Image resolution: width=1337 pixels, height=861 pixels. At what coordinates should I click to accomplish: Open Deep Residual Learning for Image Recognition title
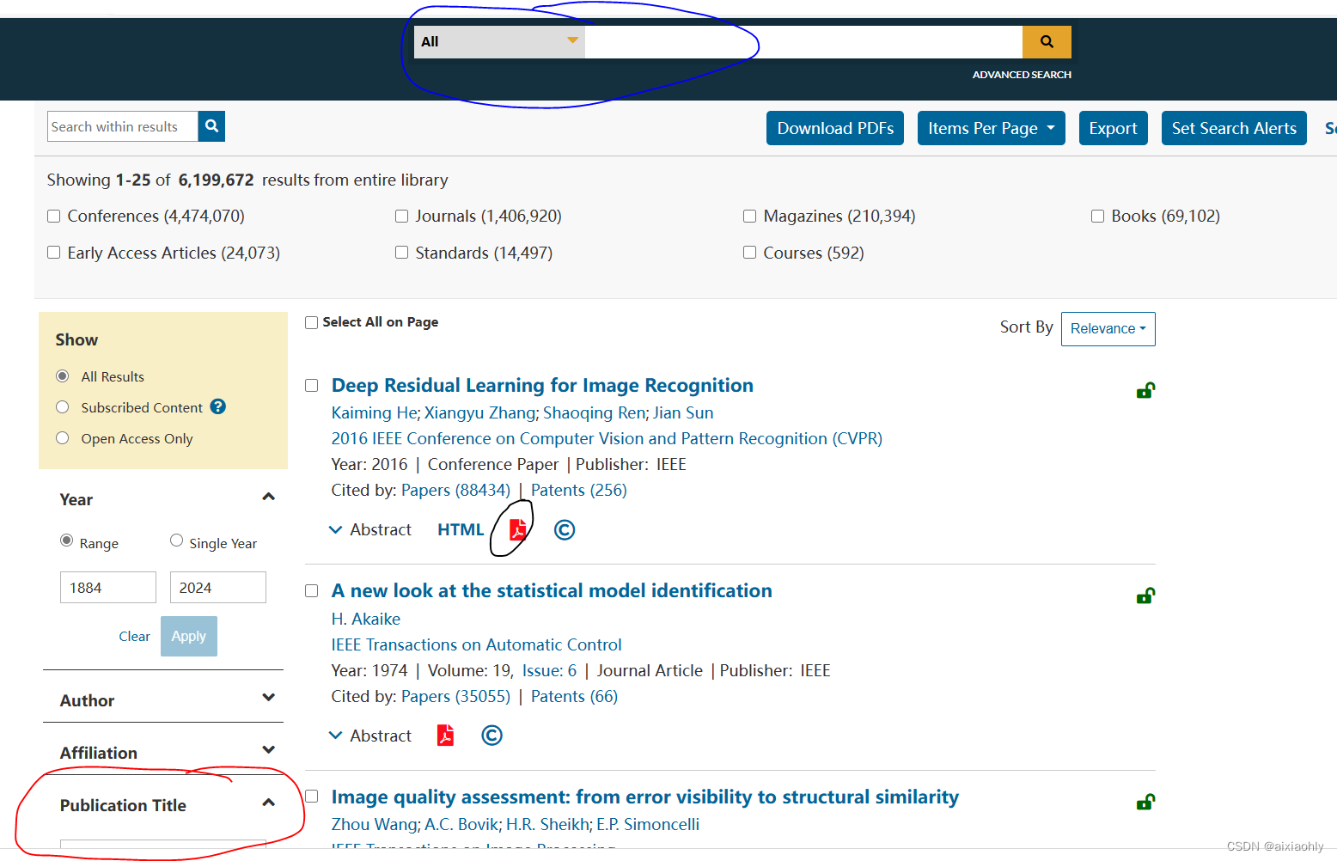(542, 385)
